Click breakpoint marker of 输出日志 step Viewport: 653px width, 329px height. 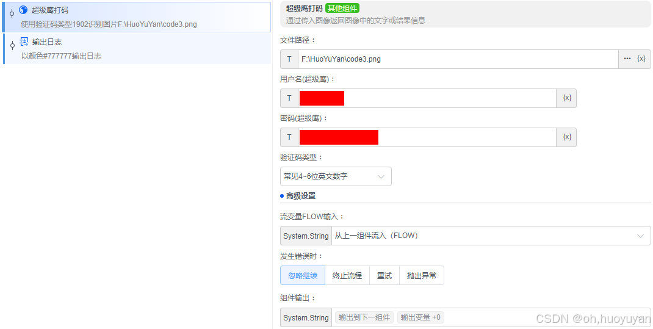click(x=12, y=45)
